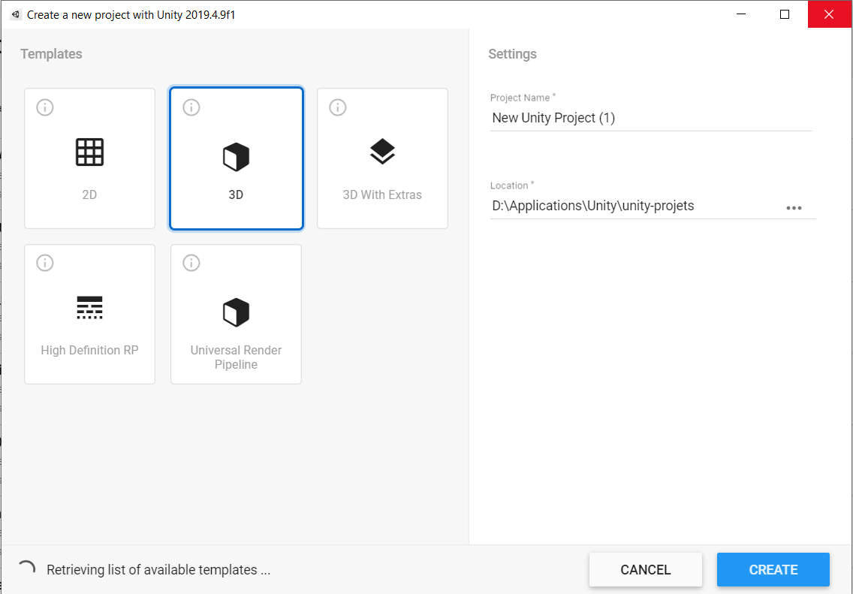The width and height of the screenshot is (853, 594).
Task: Open info for Universal Render Pipeline template
Action: tap(191, 263)
